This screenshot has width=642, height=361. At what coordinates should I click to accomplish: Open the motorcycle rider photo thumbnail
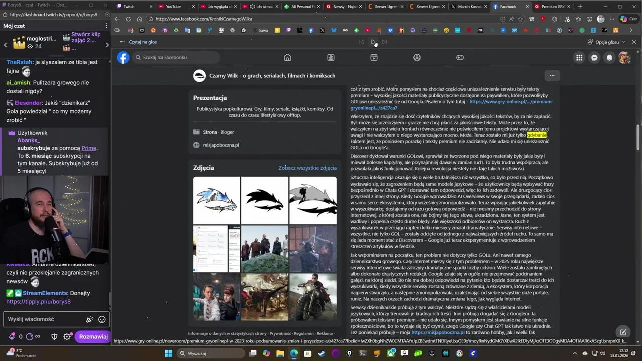click(x=313, y=297)
